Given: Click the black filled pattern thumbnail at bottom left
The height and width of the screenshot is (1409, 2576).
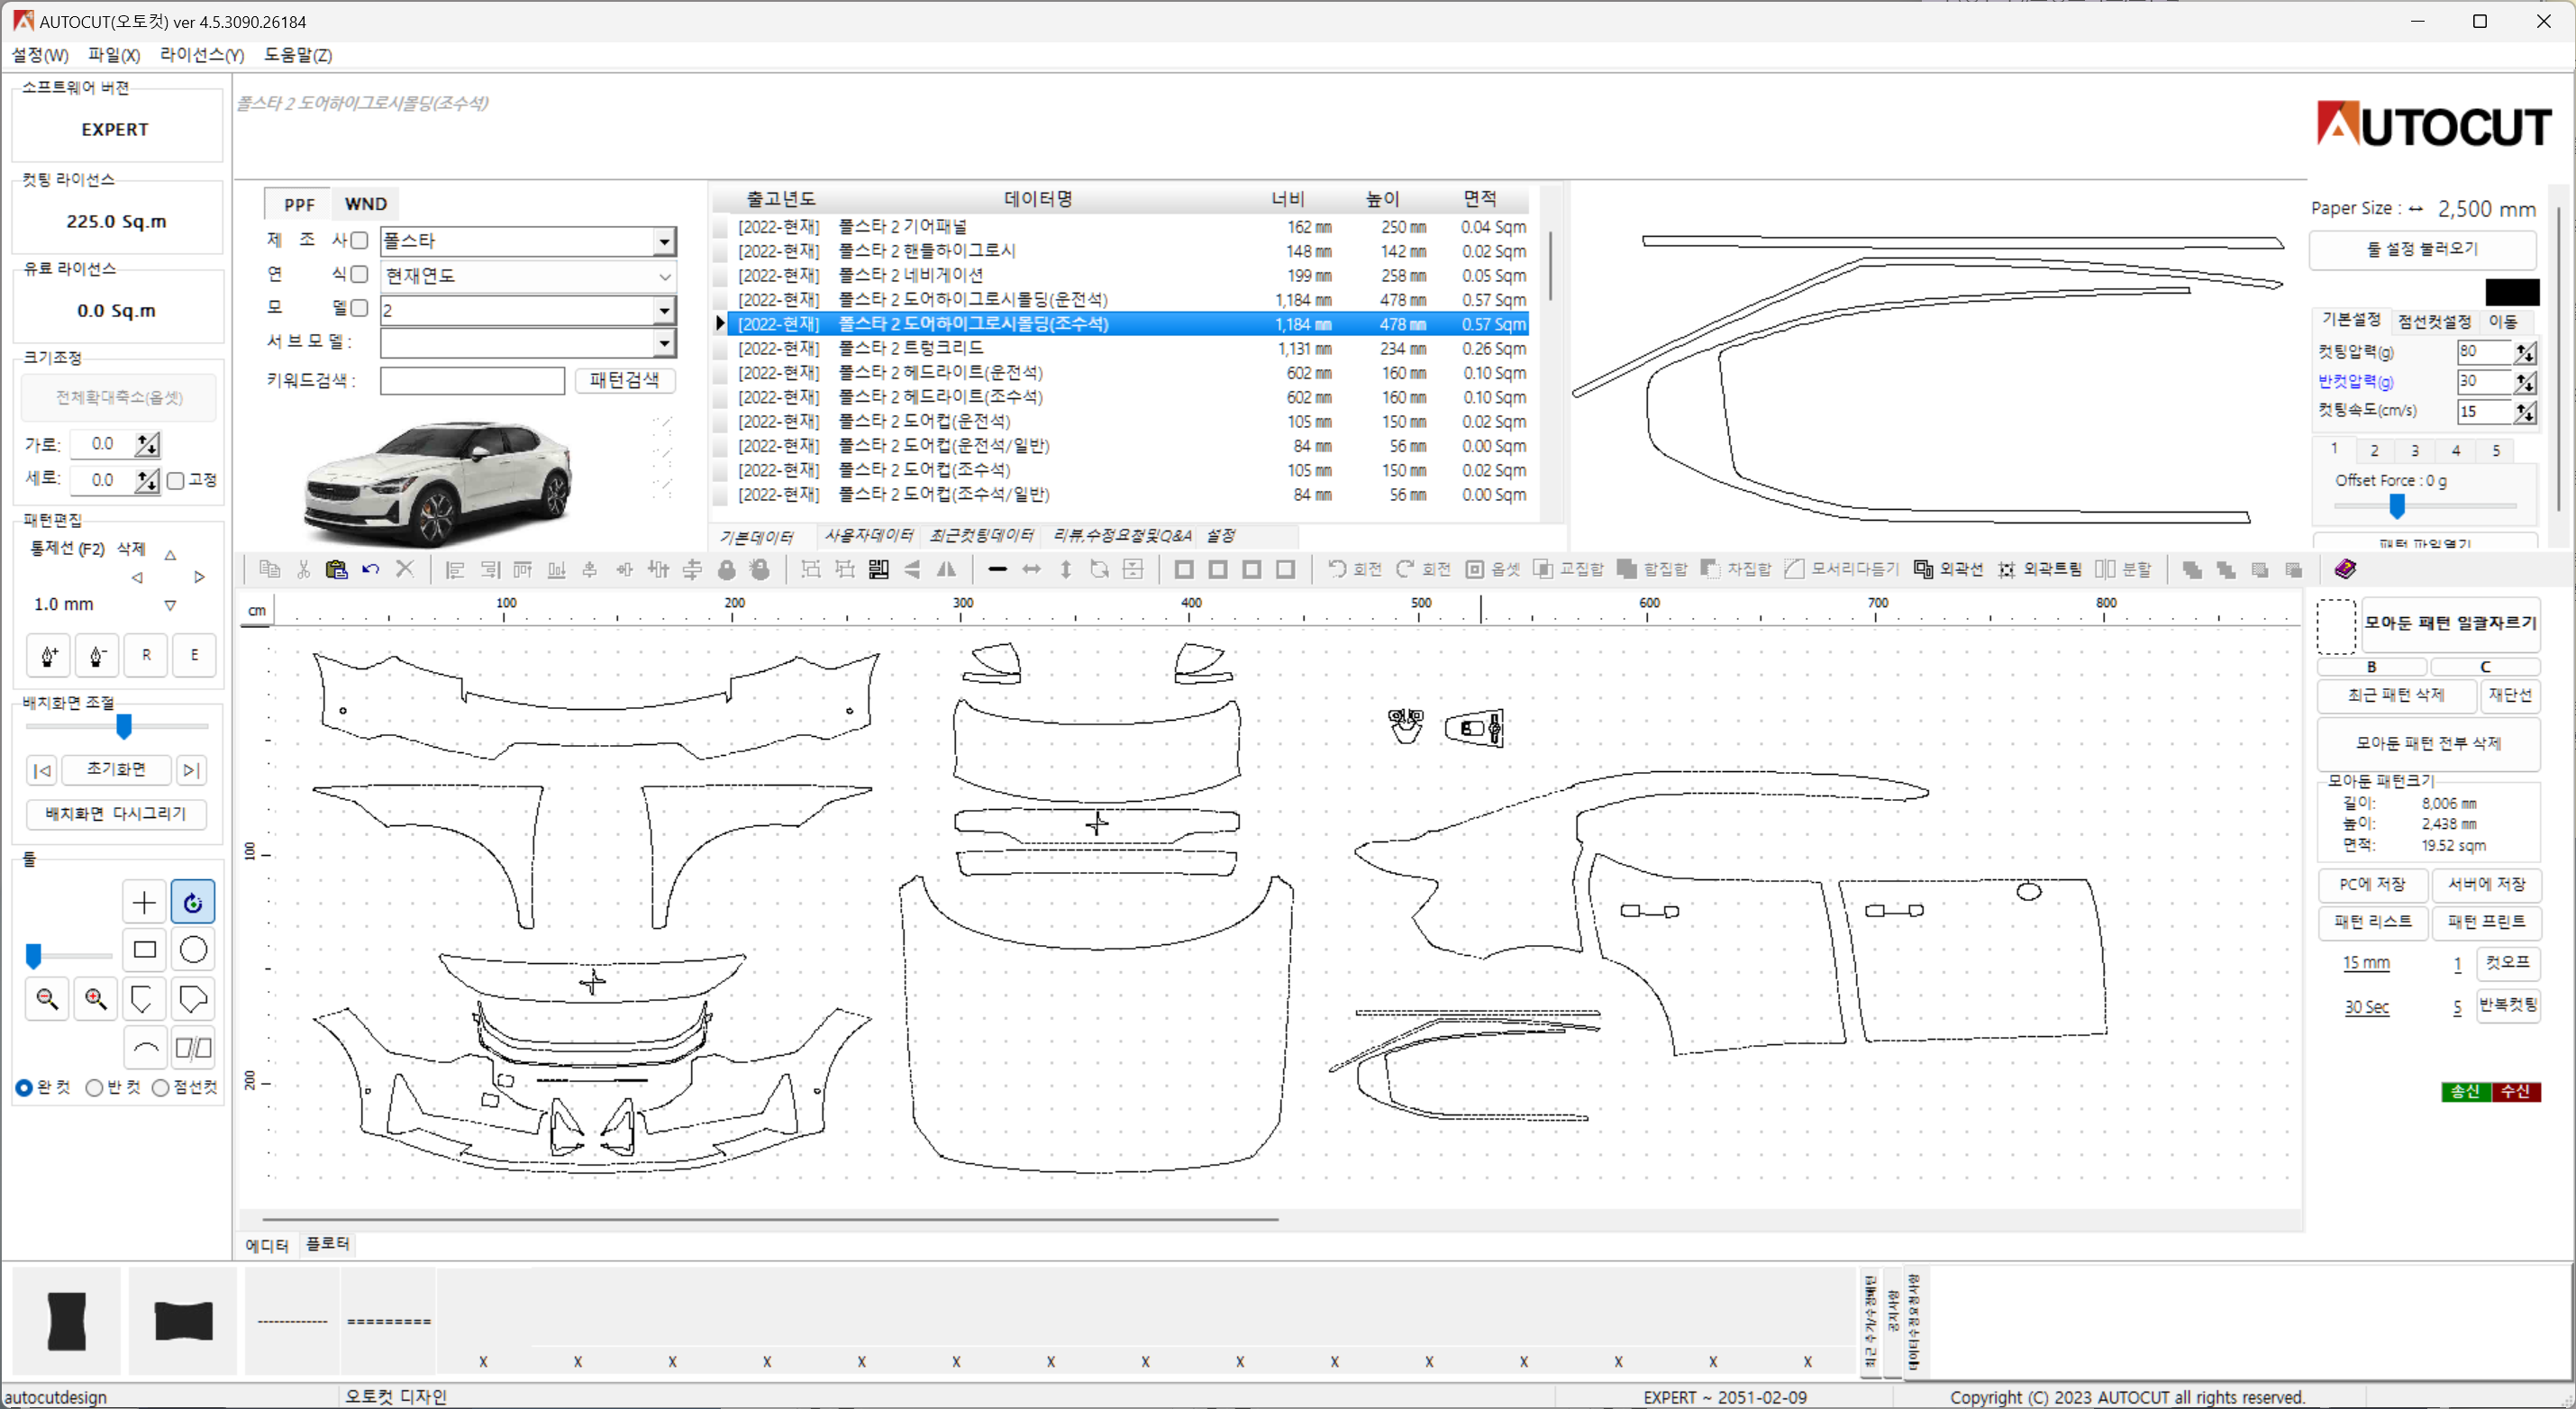Looking at the screenshot, I should [67, 1321].
